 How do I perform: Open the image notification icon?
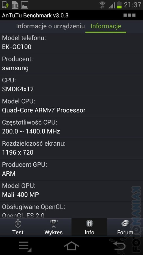click(x=25, y=5)
